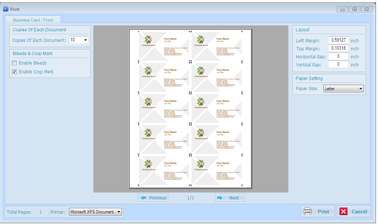Click the business card page preview

[190, 109]
